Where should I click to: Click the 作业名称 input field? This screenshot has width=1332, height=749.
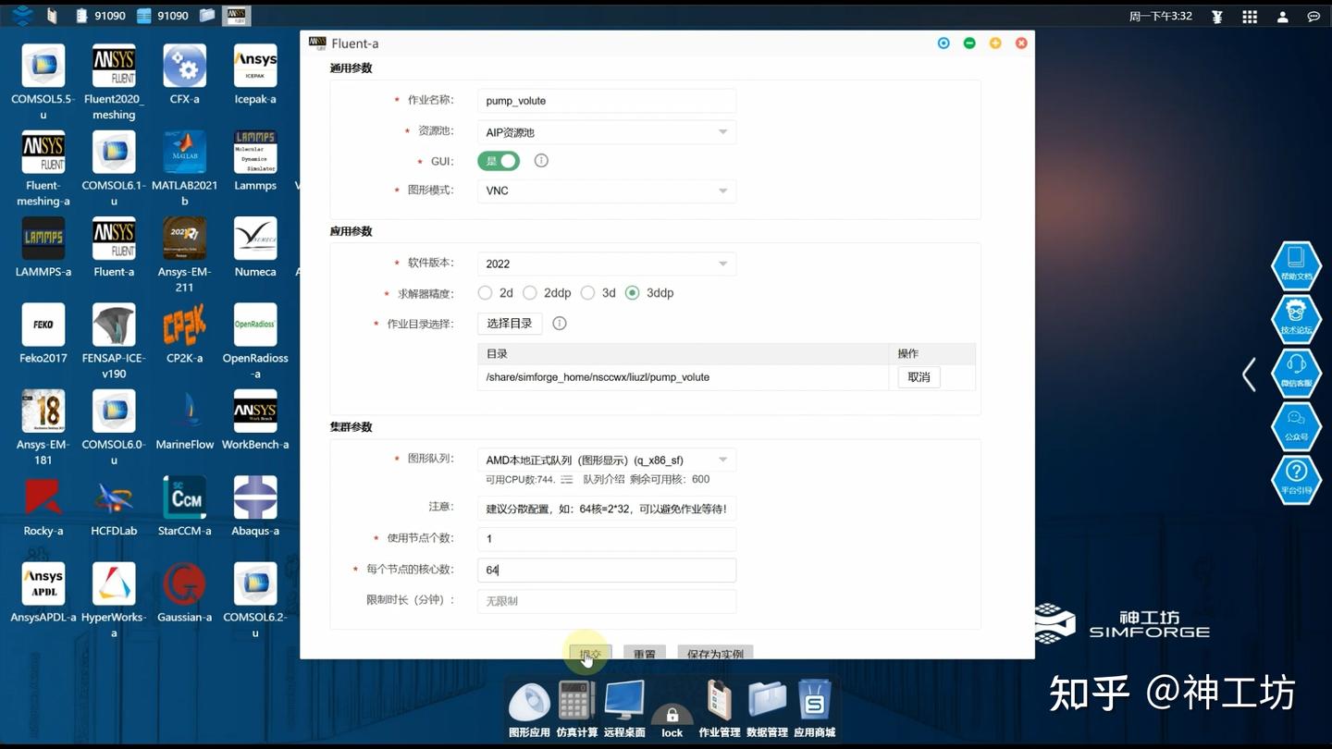click(x=607, y=101)
